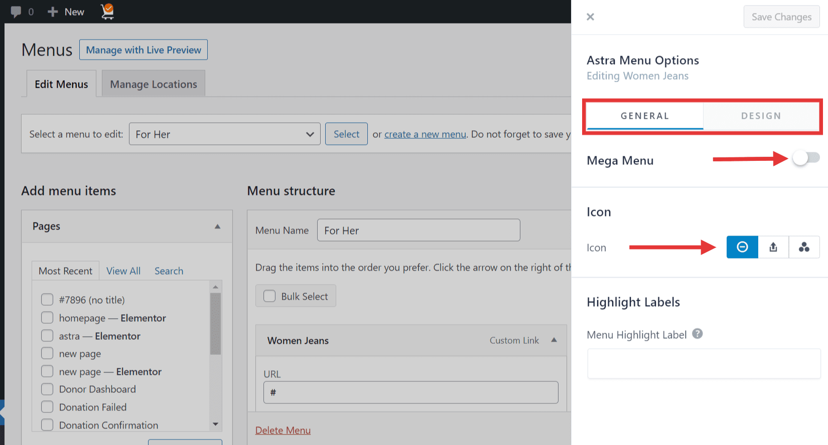Screen dimensions: 828x445
Task: Click the comments bubble icon in admin bar
Action: (x=16, y=12)
